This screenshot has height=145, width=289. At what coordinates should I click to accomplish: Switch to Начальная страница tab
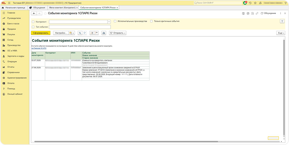(x=13, y=8)
